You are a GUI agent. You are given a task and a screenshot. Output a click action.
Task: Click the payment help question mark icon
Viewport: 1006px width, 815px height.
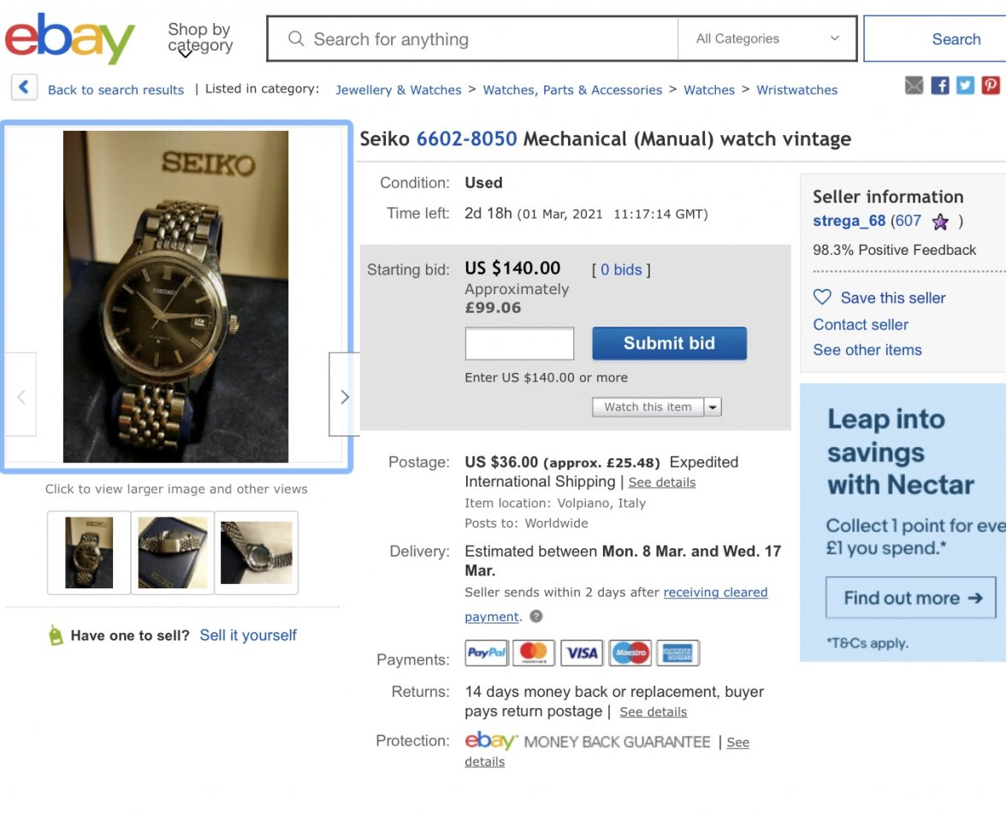point(536,616)
